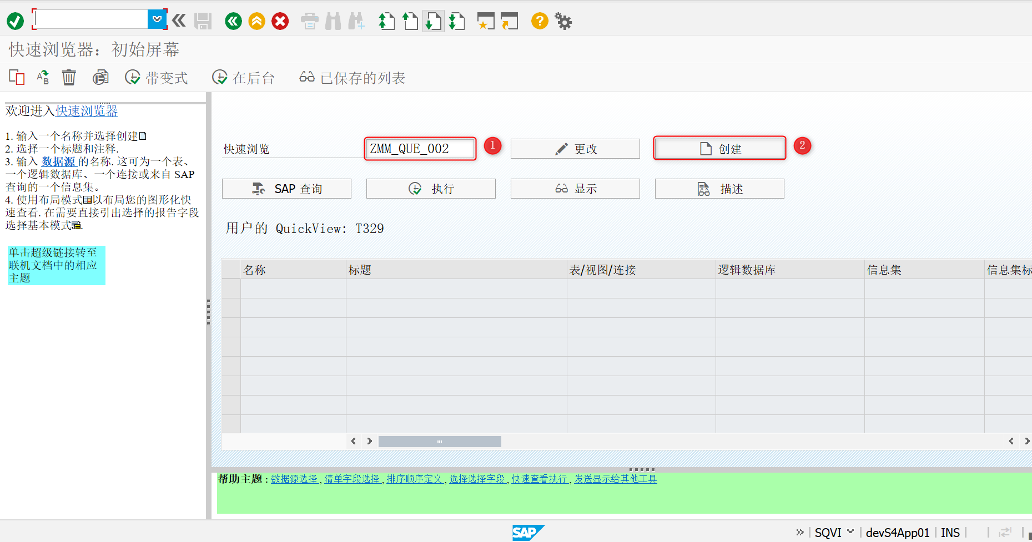Click the 数据源选择 help topic link

tap(294, 479)
